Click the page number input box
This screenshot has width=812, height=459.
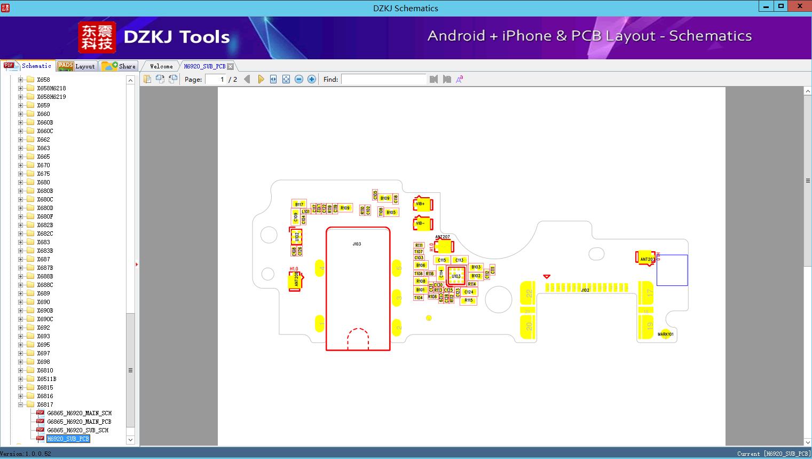pos(216,79)
